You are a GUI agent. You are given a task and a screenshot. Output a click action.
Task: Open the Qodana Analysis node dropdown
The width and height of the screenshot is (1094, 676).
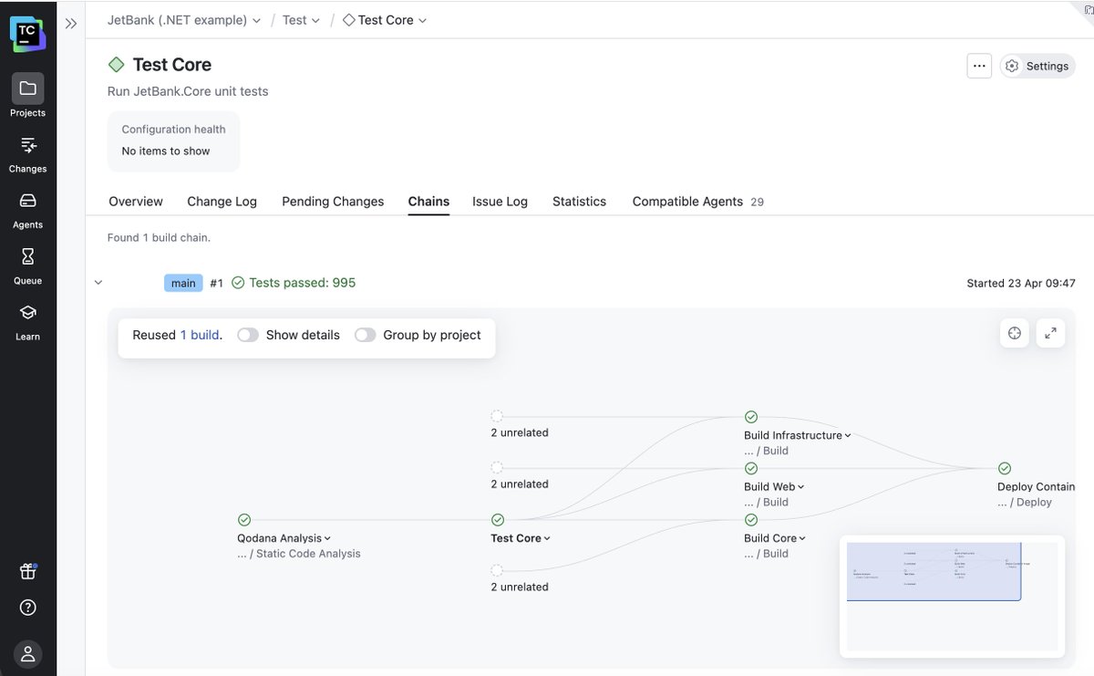(327, 539)
